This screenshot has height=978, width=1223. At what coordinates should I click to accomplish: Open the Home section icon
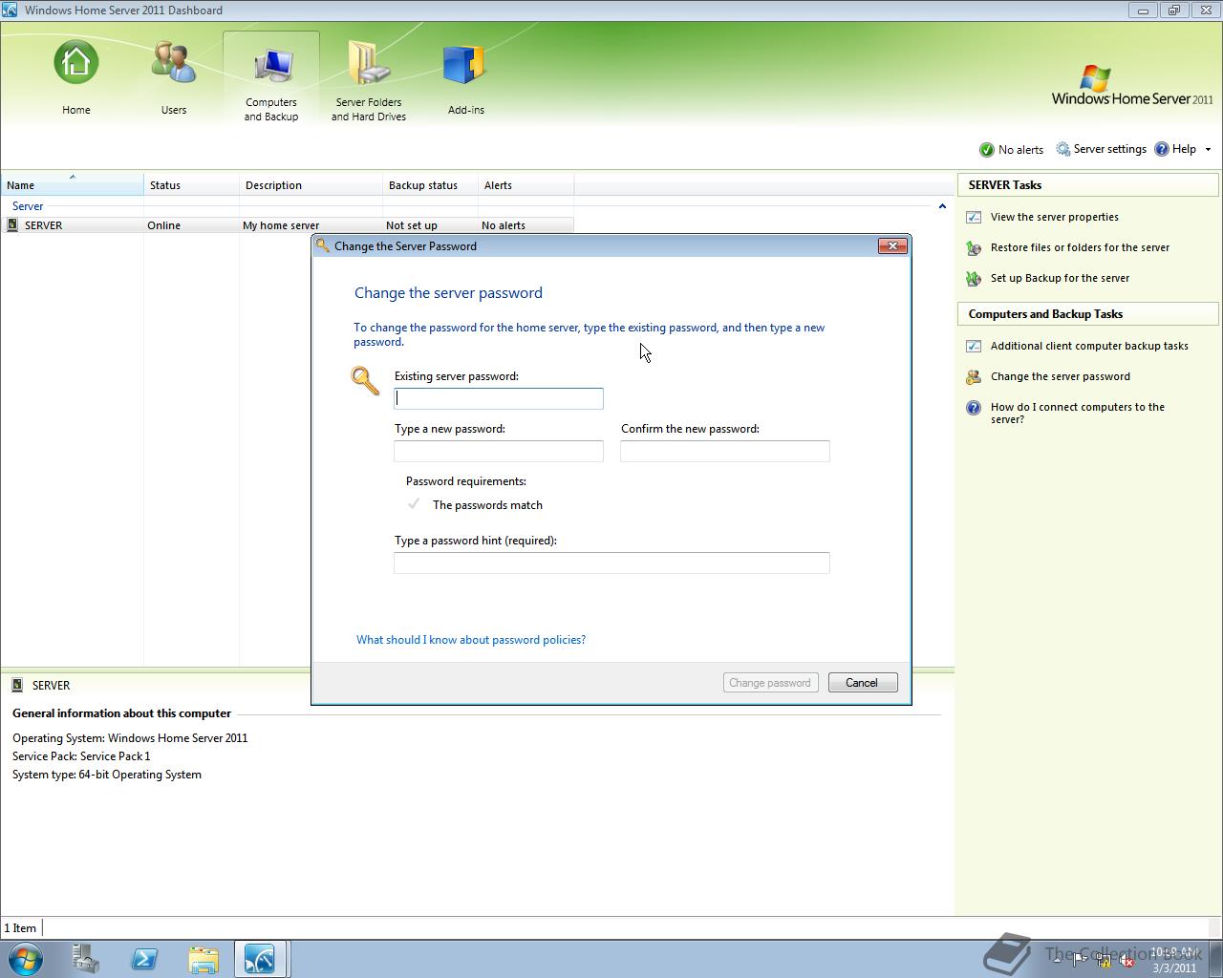tap(76, 64)
